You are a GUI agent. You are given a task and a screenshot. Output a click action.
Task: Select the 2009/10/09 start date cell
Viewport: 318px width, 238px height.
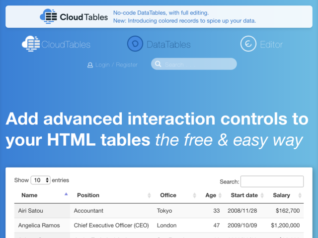[x=245, y=225]
